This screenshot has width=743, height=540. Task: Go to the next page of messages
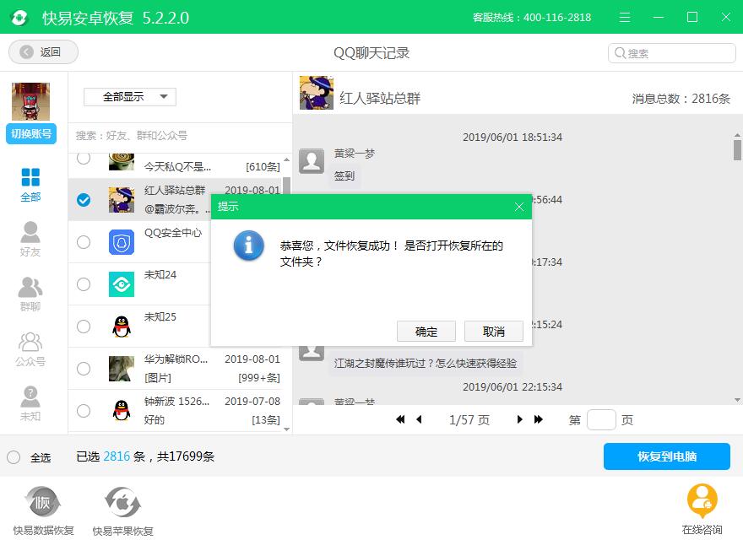pos(520,419)
